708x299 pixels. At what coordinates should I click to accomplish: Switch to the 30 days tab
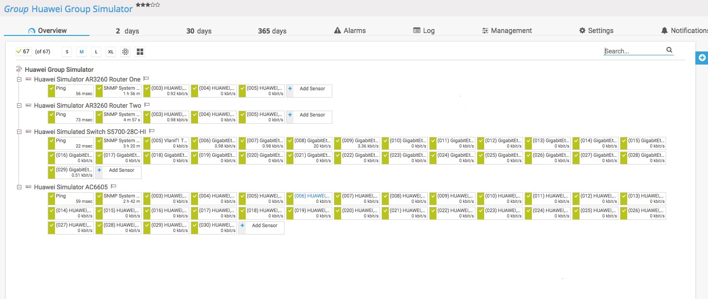pyautogui.click(x=199, y=31)
